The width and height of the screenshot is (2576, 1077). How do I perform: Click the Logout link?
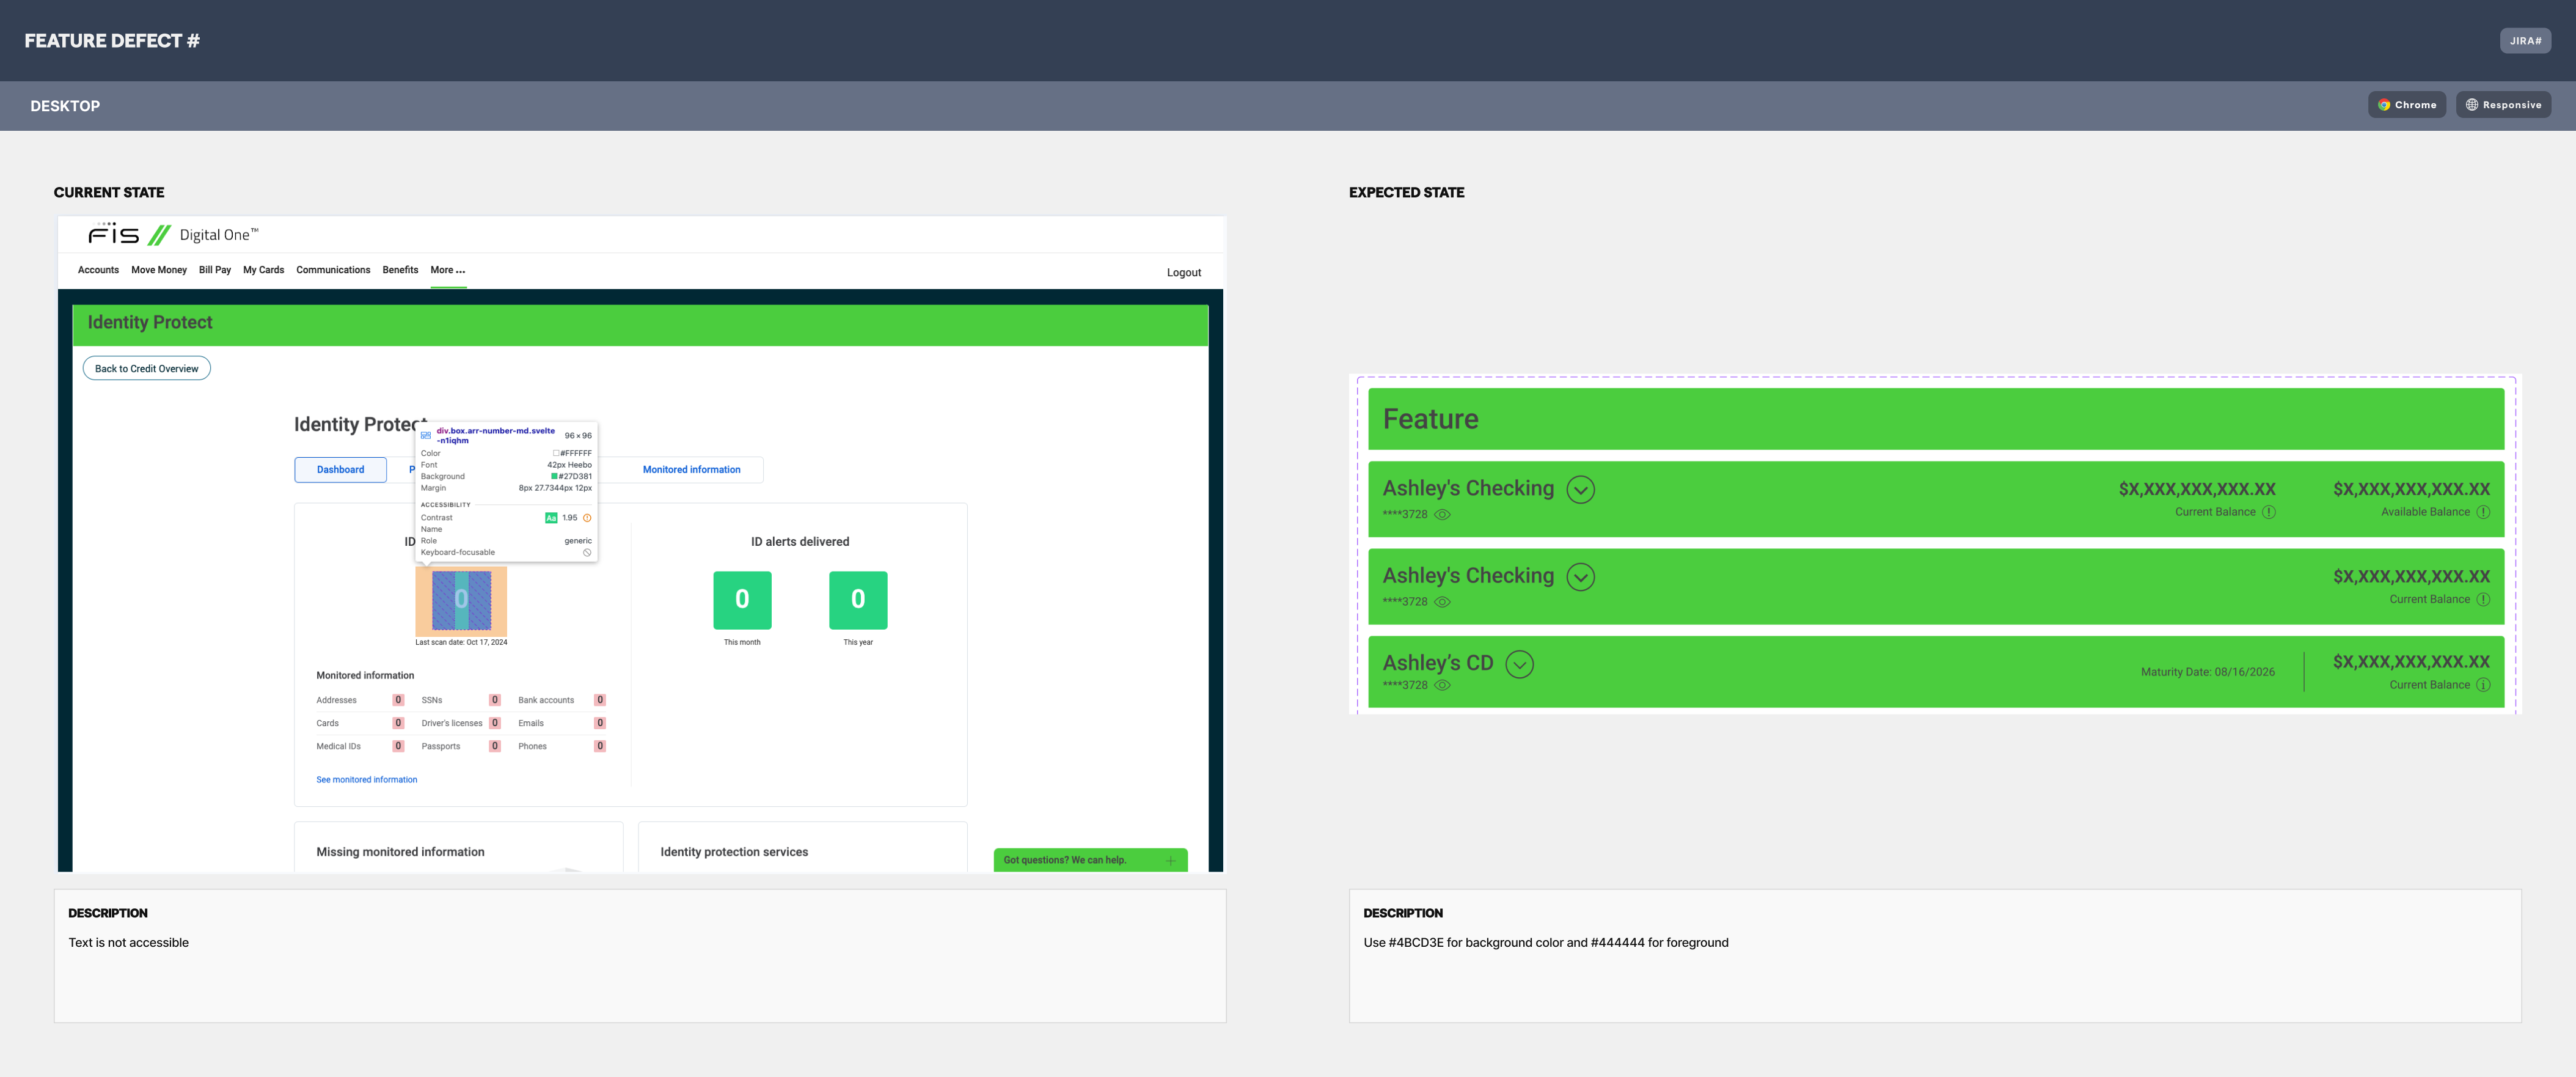(x=1184, y=273)
